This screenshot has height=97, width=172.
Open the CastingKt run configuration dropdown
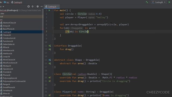[x=159, y=2]
